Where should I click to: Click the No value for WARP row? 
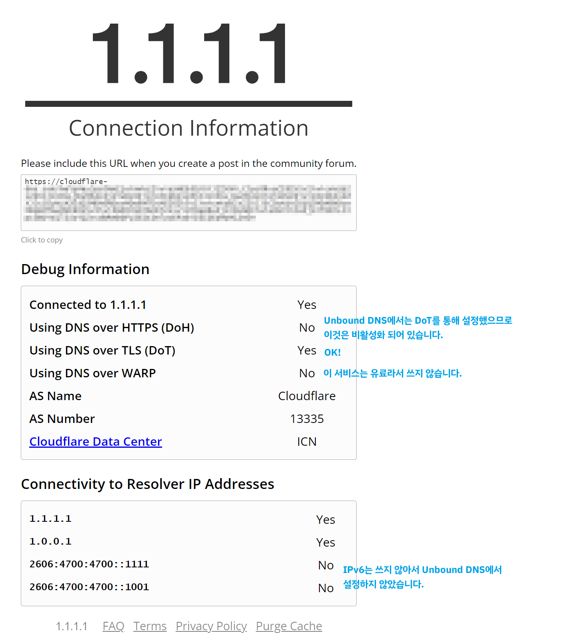coord(307,373)
